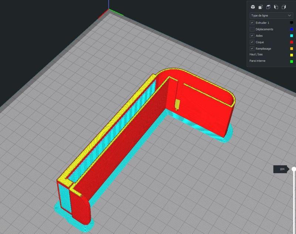Select the front view cube icon
The height and width of the screenshot is (234, 296).
pos(260,7)
